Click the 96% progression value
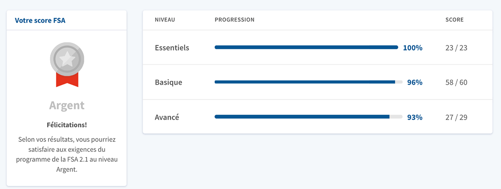Screen dimensions: 501x189 415,82
